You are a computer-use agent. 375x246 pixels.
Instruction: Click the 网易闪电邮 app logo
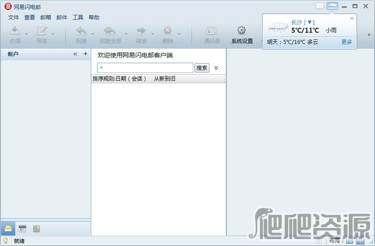pos(8,6)
